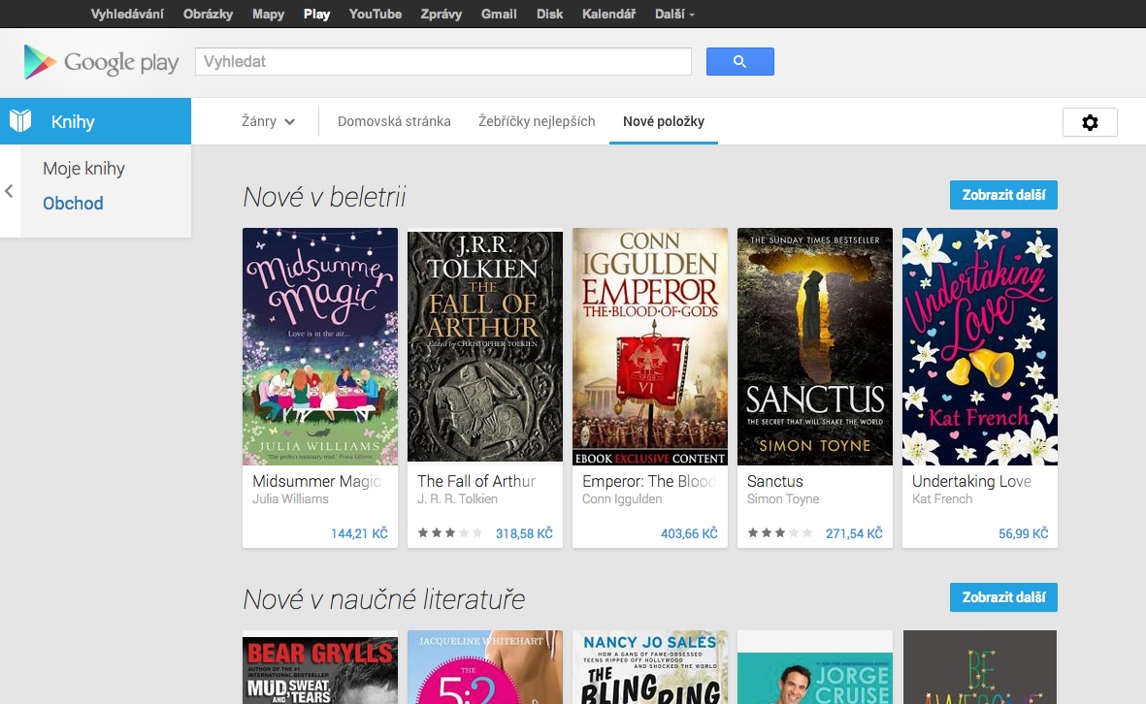Open author Simon Toyne
Screen dimensions: 1146x704
click(783, 499)
